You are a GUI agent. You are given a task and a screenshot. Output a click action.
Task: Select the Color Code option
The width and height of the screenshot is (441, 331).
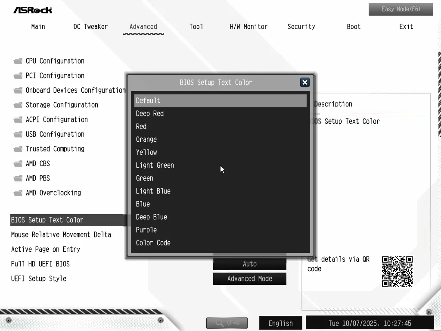[153, 243]
